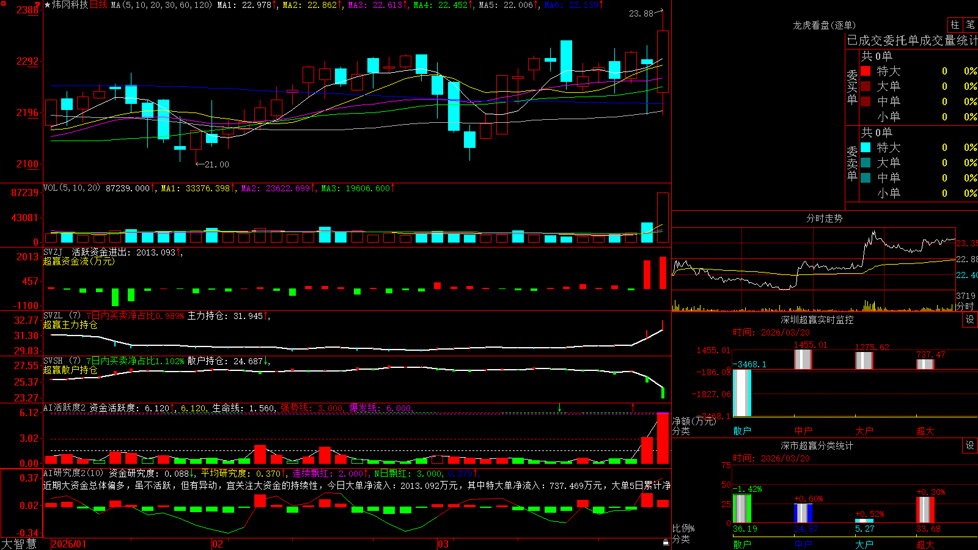This screenshot has width=978, height=550.
Task: Click the 21.00 low price annotation
Action: pos(216,164)
